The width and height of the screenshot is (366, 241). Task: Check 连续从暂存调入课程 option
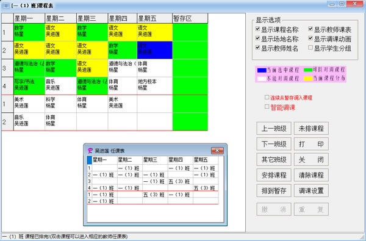[x=267, y=97]
